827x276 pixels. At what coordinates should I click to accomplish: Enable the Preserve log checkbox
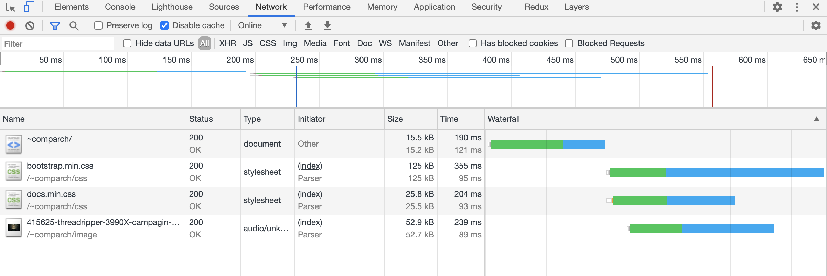98,25
